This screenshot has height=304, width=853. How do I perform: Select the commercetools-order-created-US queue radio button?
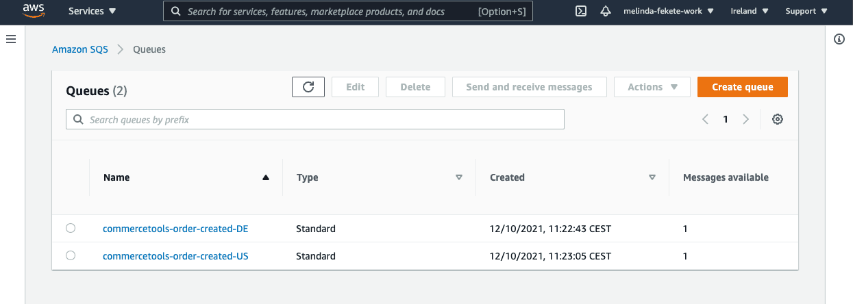tap(71, 256)
